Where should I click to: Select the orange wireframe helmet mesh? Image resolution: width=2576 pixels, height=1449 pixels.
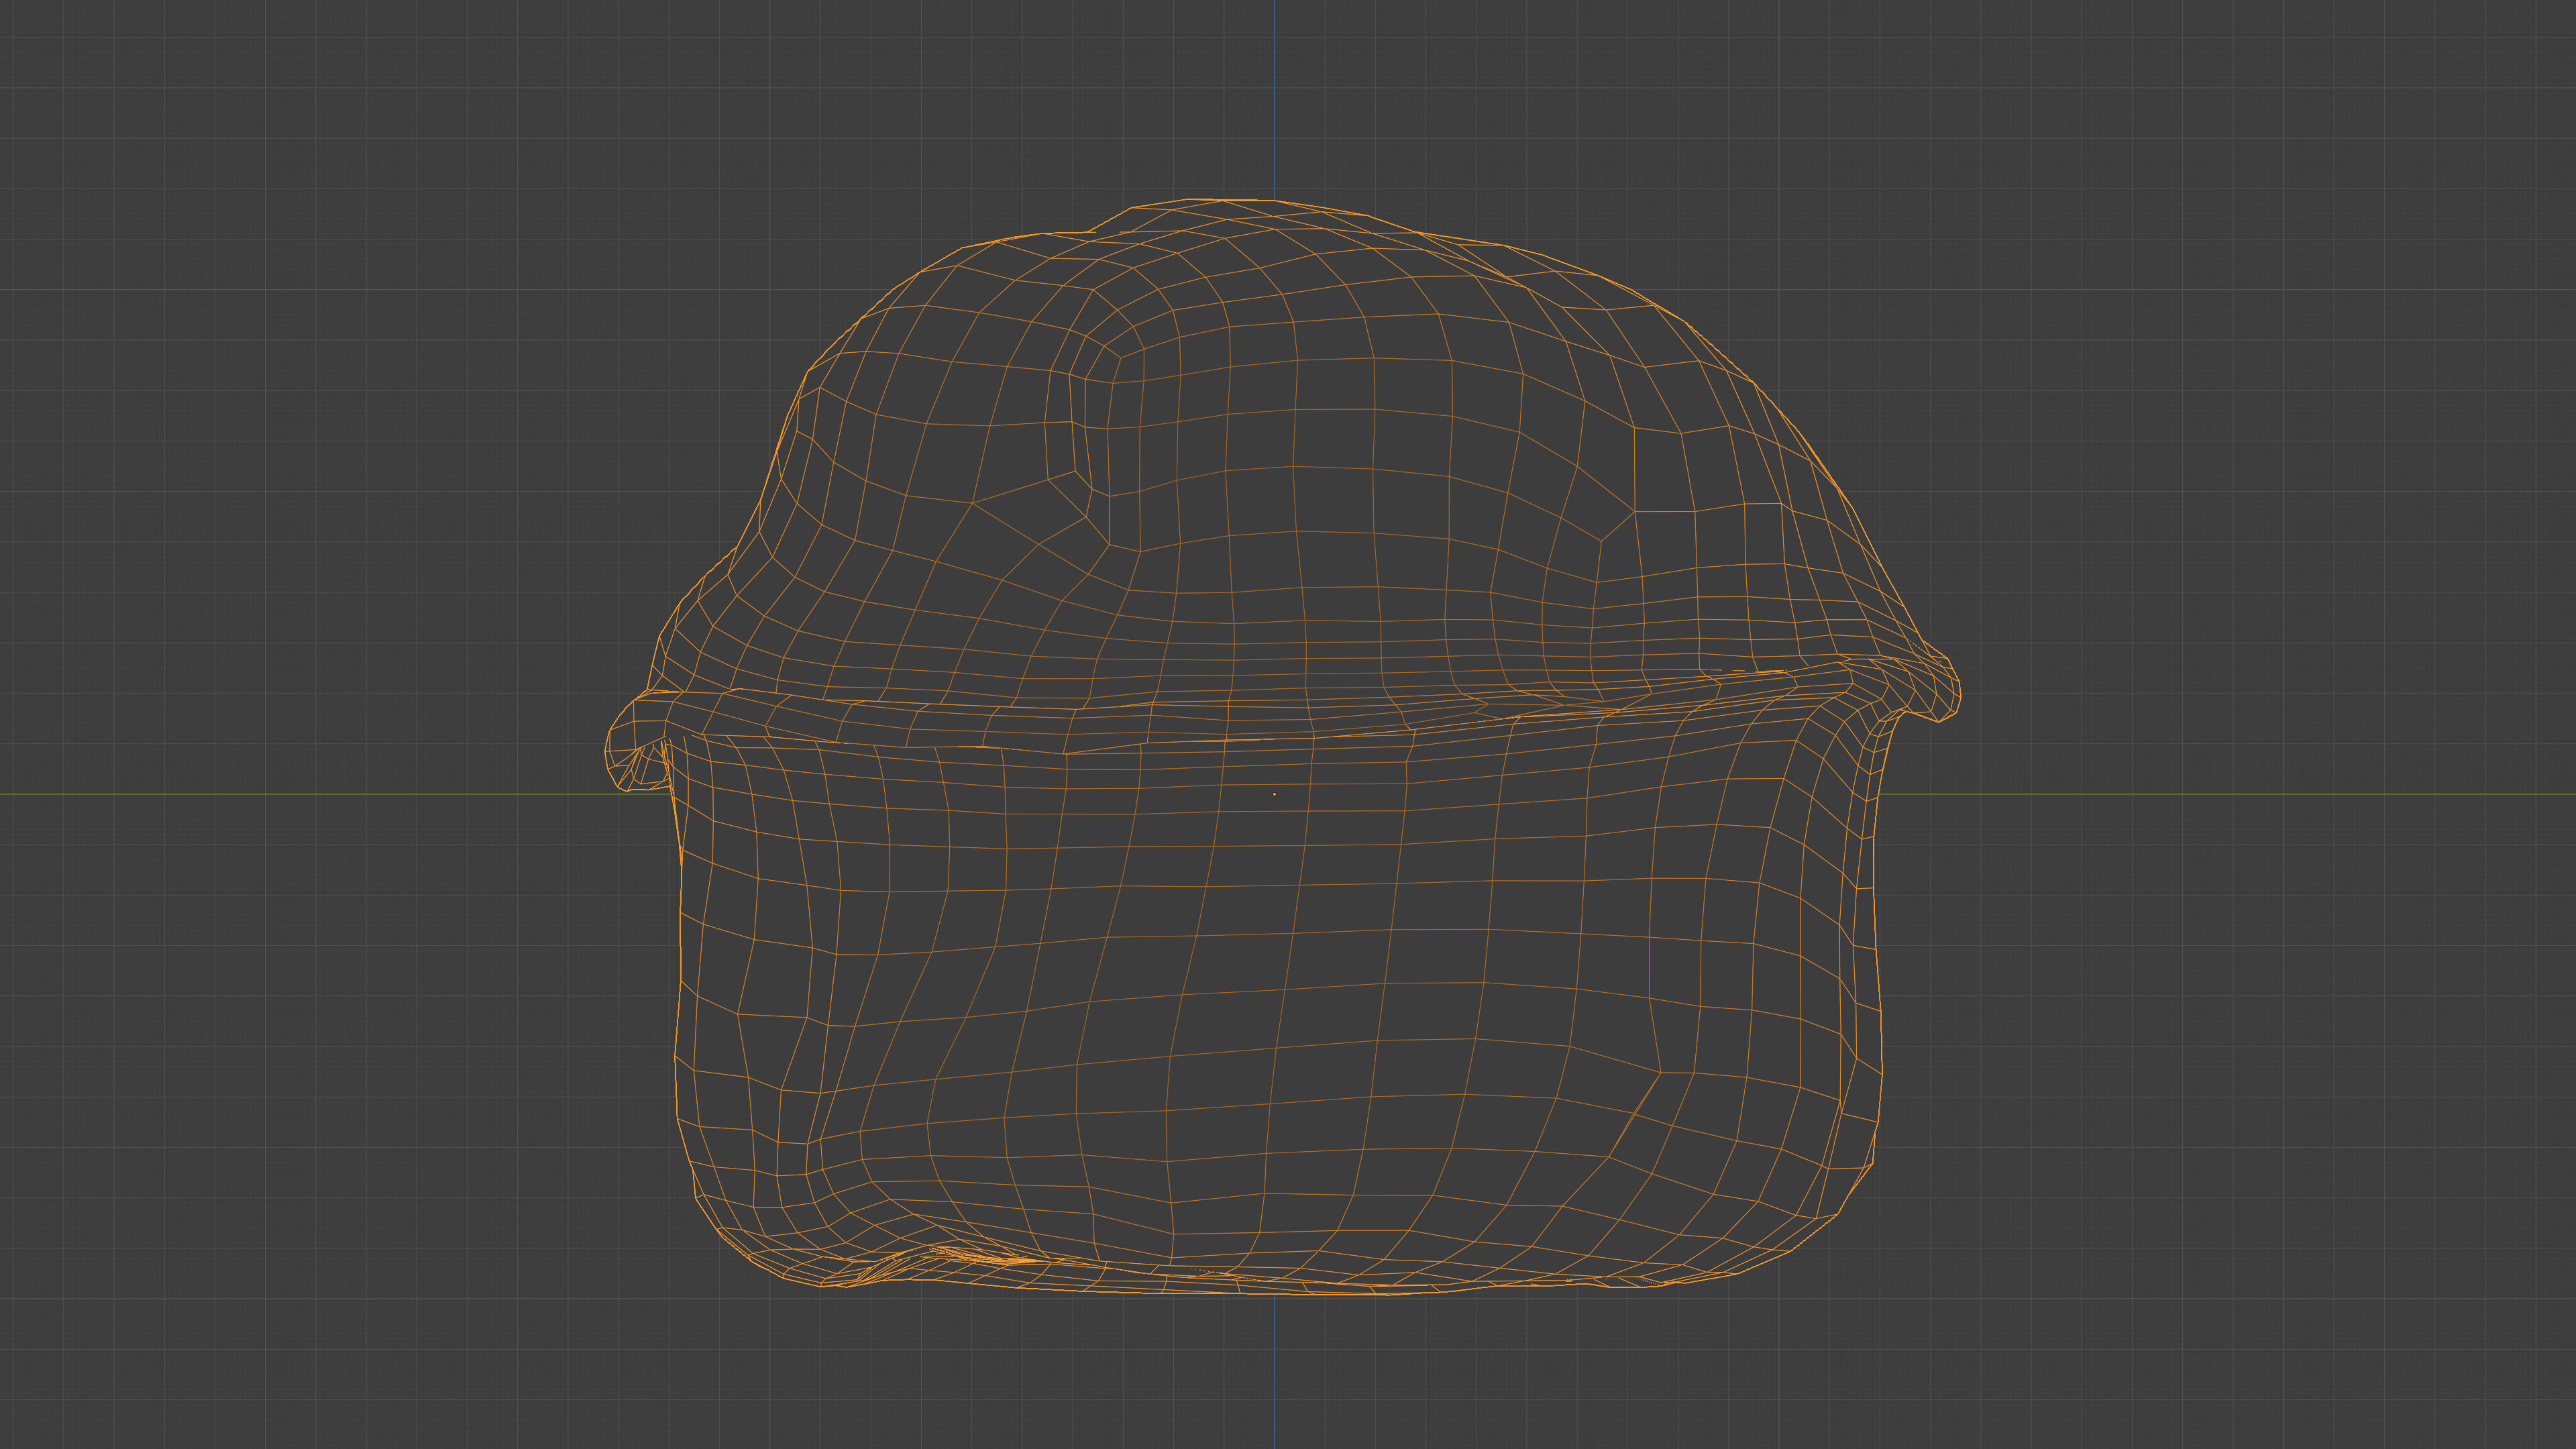click(1283, 748)
